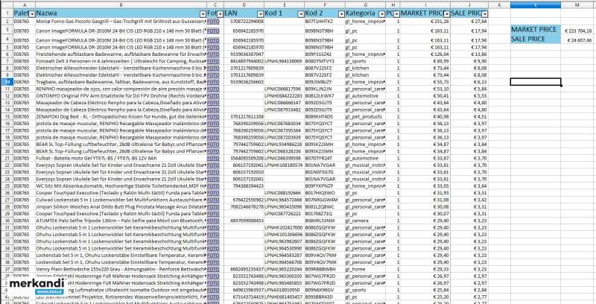Select Kod 2 cell B07DTFR24T
Image resolution: width=596 pixels, height=304 pixels.
click(x=325, y=158)
